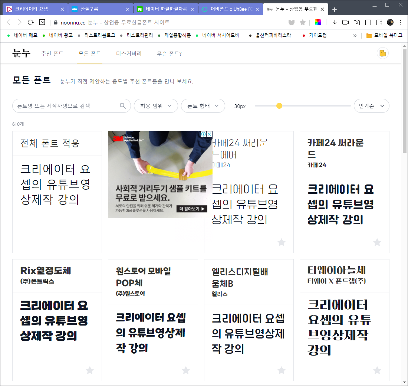Favorite the 카페24 써라운드에어 font
Screen dimensions: 408x386
click(x=281, y=242)
